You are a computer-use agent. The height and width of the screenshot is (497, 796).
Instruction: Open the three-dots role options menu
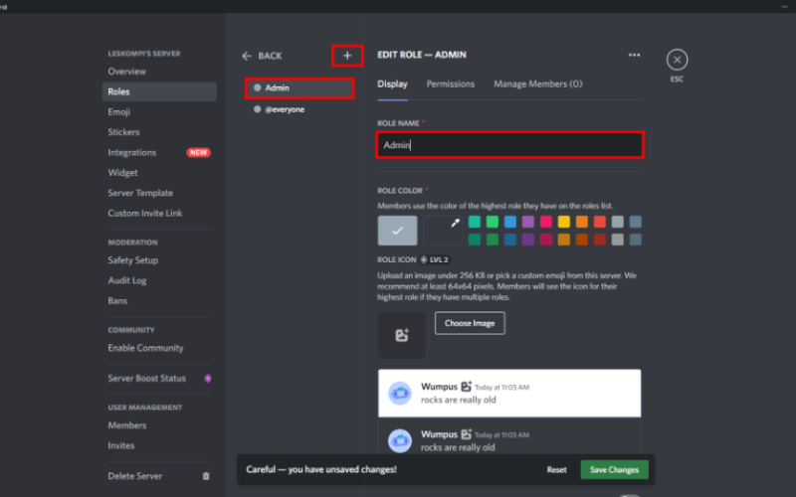pyautogui.click(x=634, y=55)
